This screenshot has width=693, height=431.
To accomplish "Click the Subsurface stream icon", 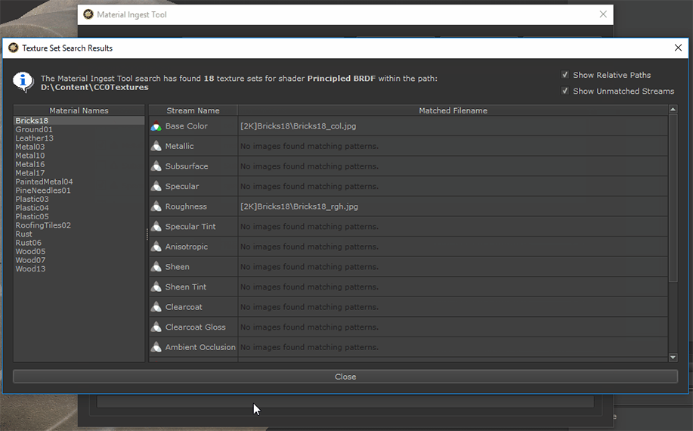I will pyautogui.click(x=156, y=166).
